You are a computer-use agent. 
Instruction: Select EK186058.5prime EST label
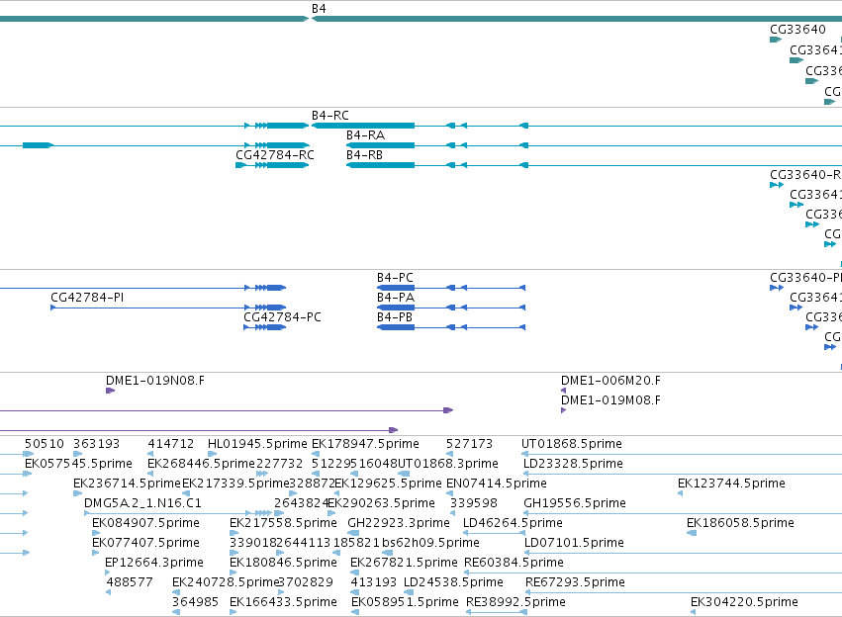point(740,524)
